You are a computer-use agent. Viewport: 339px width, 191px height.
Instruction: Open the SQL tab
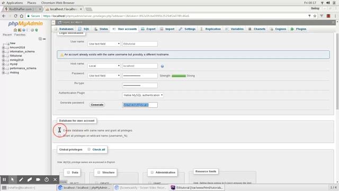[x=84, y=29]
